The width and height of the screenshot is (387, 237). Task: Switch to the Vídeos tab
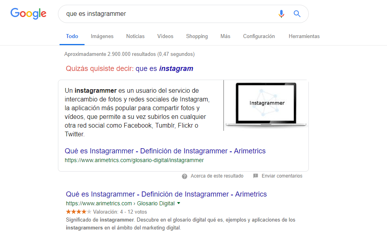(166, 36)
